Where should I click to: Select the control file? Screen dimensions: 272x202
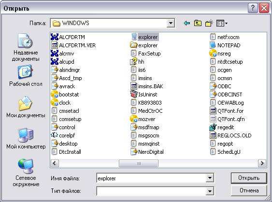click(63, 127)
